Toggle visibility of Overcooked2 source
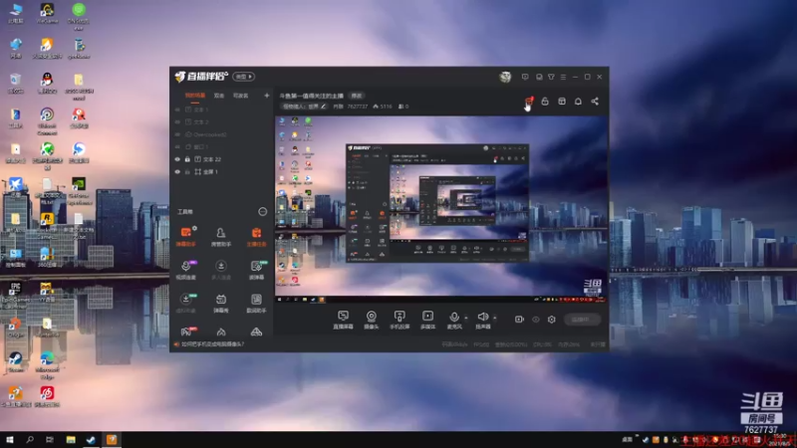 pyautogui.click(x=177, y=134)
